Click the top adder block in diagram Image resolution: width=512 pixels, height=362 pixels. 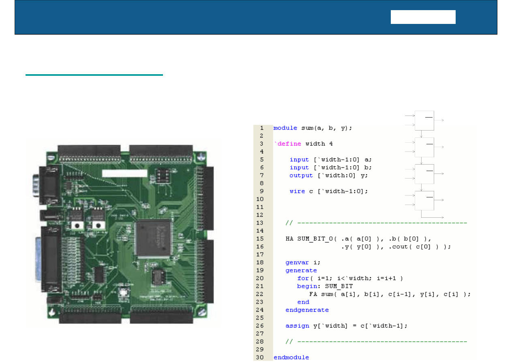coord(424,120)
